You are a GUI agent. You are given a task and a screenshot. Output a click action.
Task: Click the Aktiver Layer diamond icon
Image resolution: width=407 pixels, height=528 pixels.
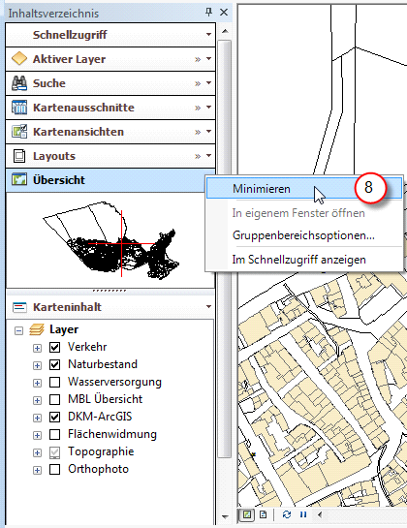(19, 58)
